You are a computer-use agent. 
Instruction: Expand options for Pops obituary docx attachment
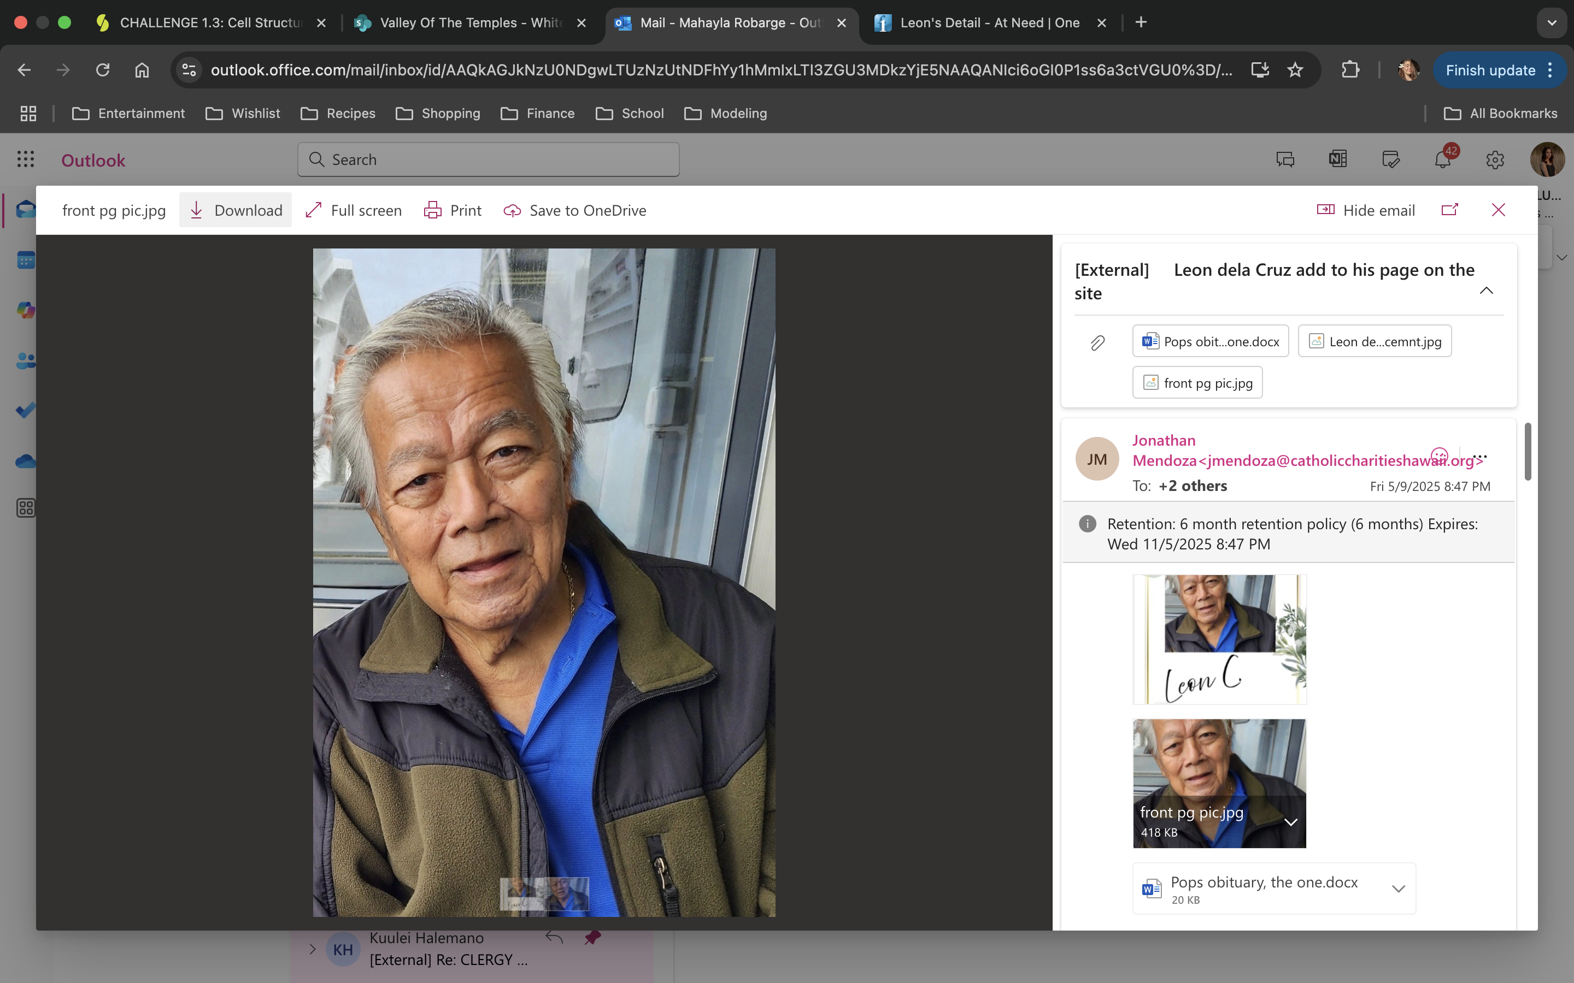click(1397, 889)
